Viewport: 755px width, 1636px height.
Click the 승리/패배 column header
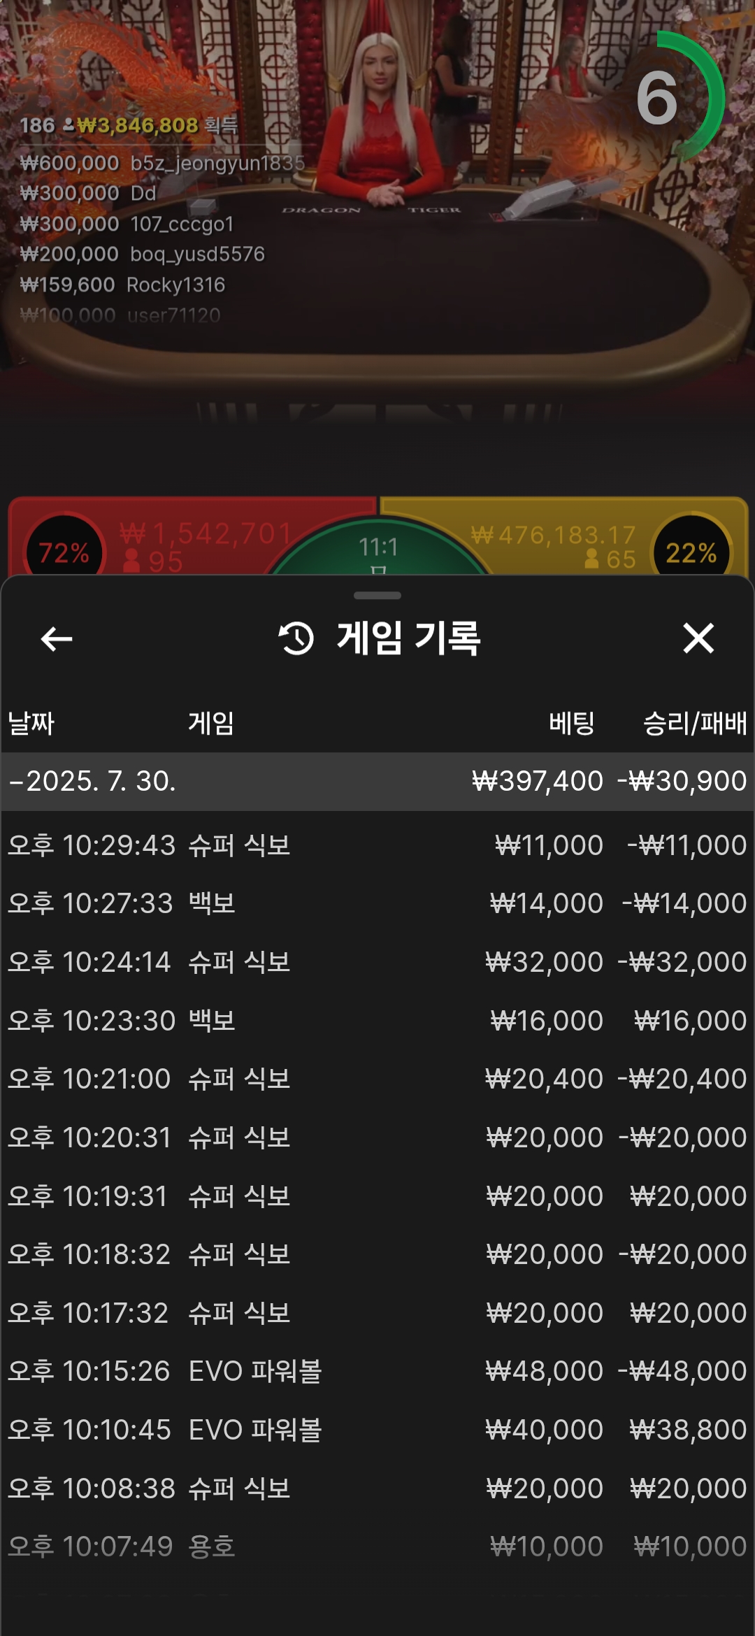695,723
